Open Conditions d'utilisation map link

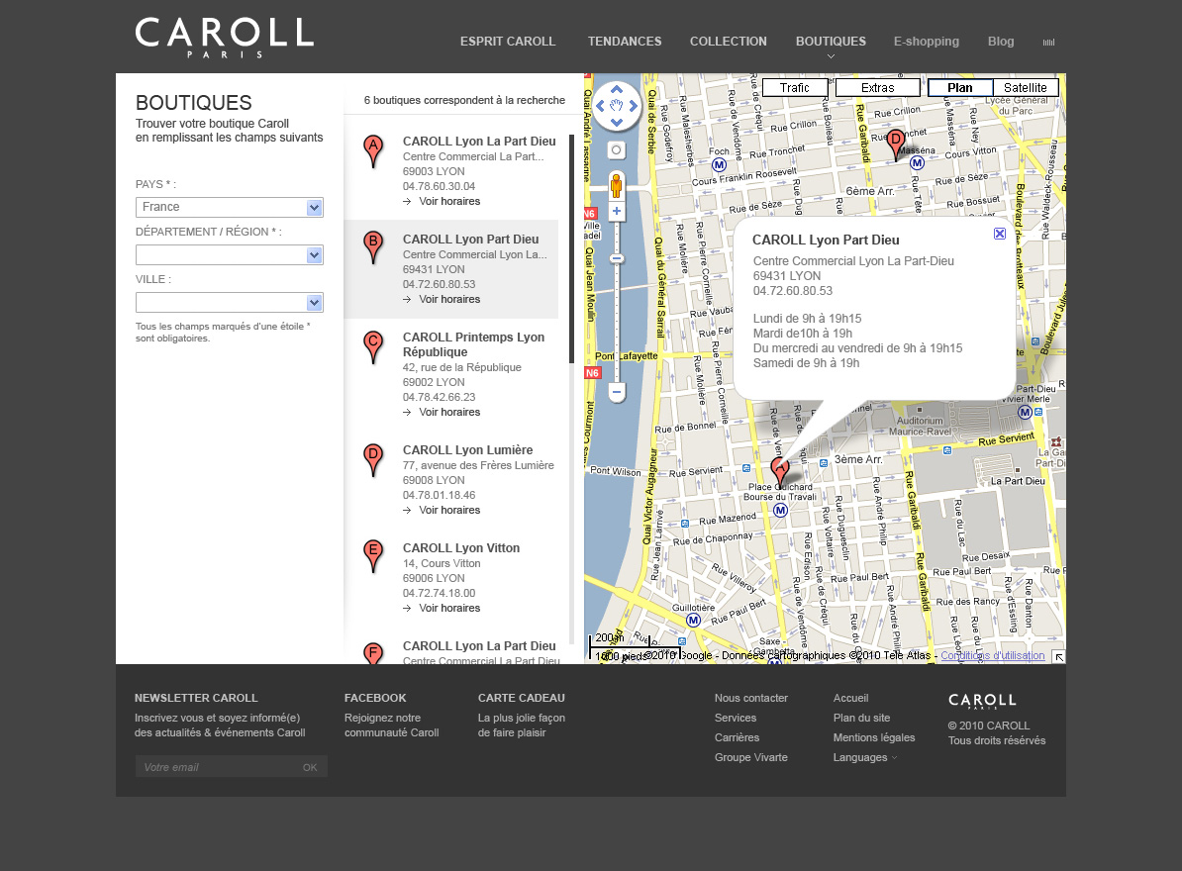point(993,655)
